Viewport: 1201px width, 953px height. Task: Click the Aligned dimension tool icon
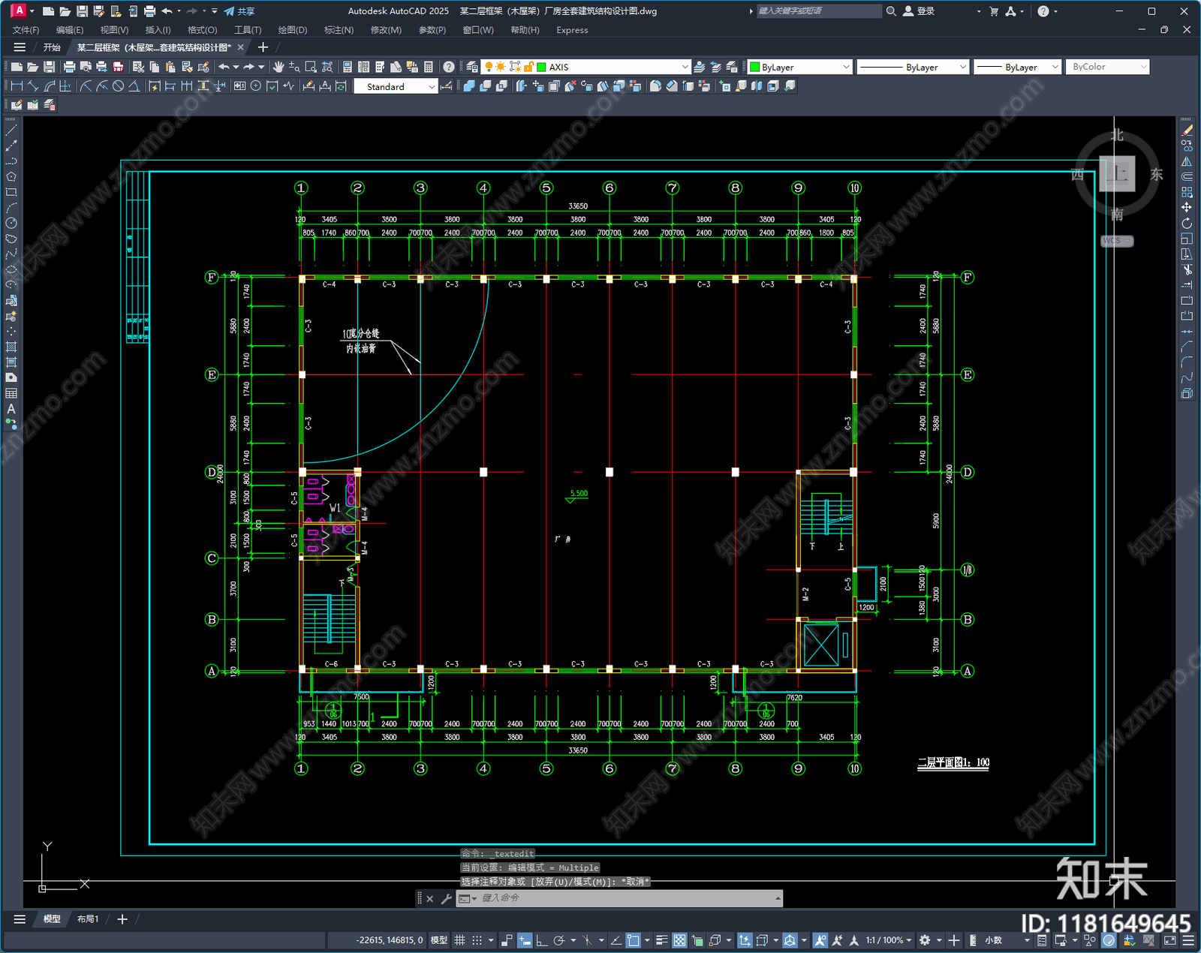(x=33, y=86)
